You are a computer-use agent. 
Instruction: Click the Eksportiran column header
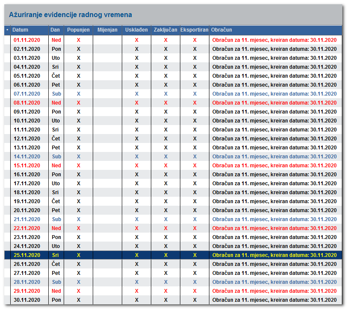pyautogui.click(x=194, y=30)
